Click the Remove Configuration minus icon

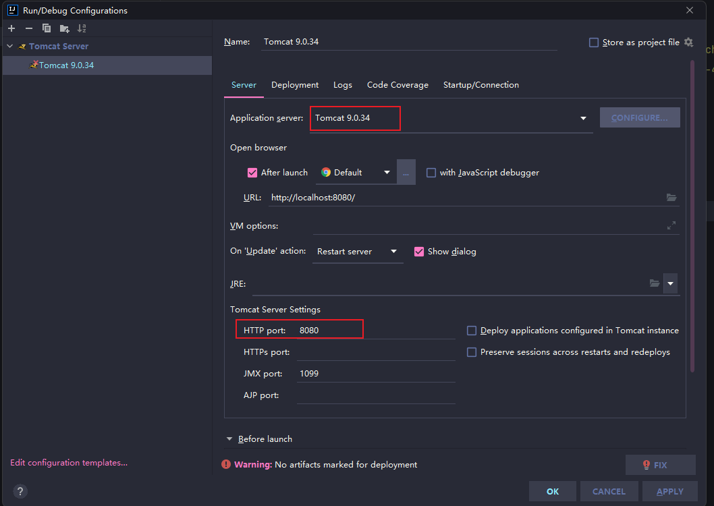click(x=29, y=28)
